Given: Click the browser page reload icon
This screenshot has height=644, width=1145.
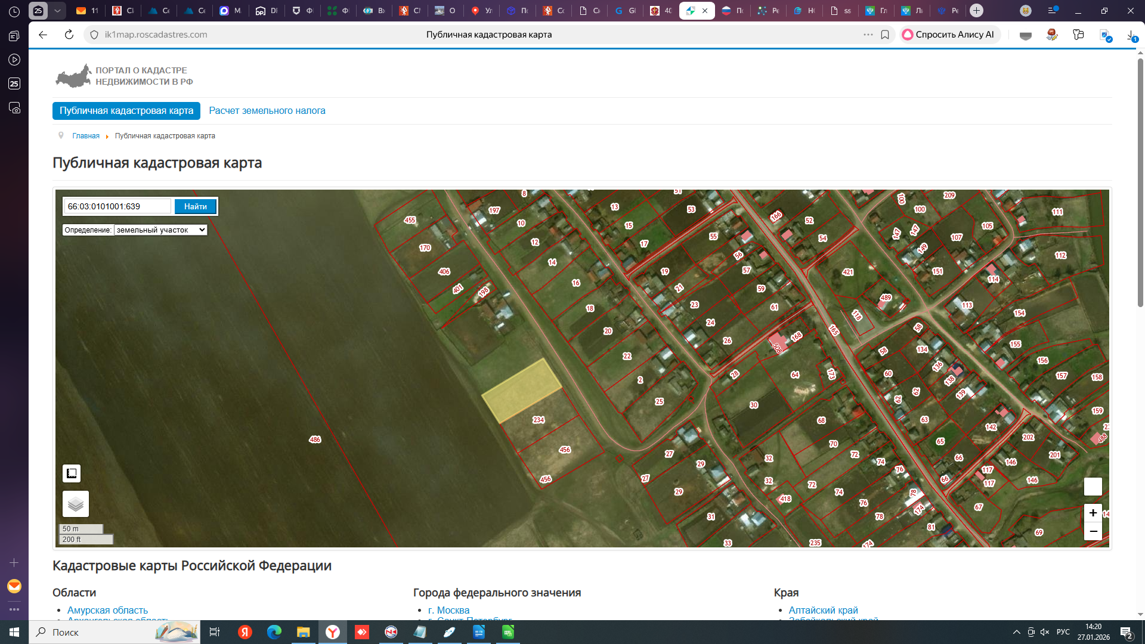Looking at the screenshot, I should click(x=69, y=35).
